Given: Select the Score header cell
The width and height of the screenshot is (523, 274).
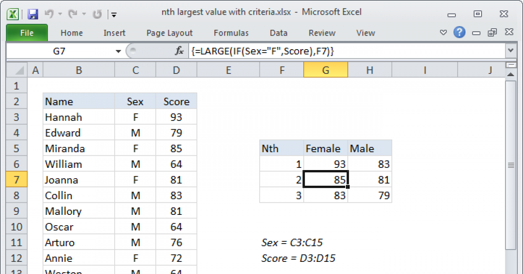Looking at the screenshot, I should click(x=176, y=102).
